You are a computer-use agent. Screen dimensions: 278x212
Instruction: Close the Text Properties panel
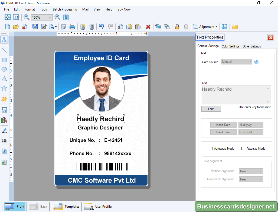pyautogui.click(x=270, y=37)
